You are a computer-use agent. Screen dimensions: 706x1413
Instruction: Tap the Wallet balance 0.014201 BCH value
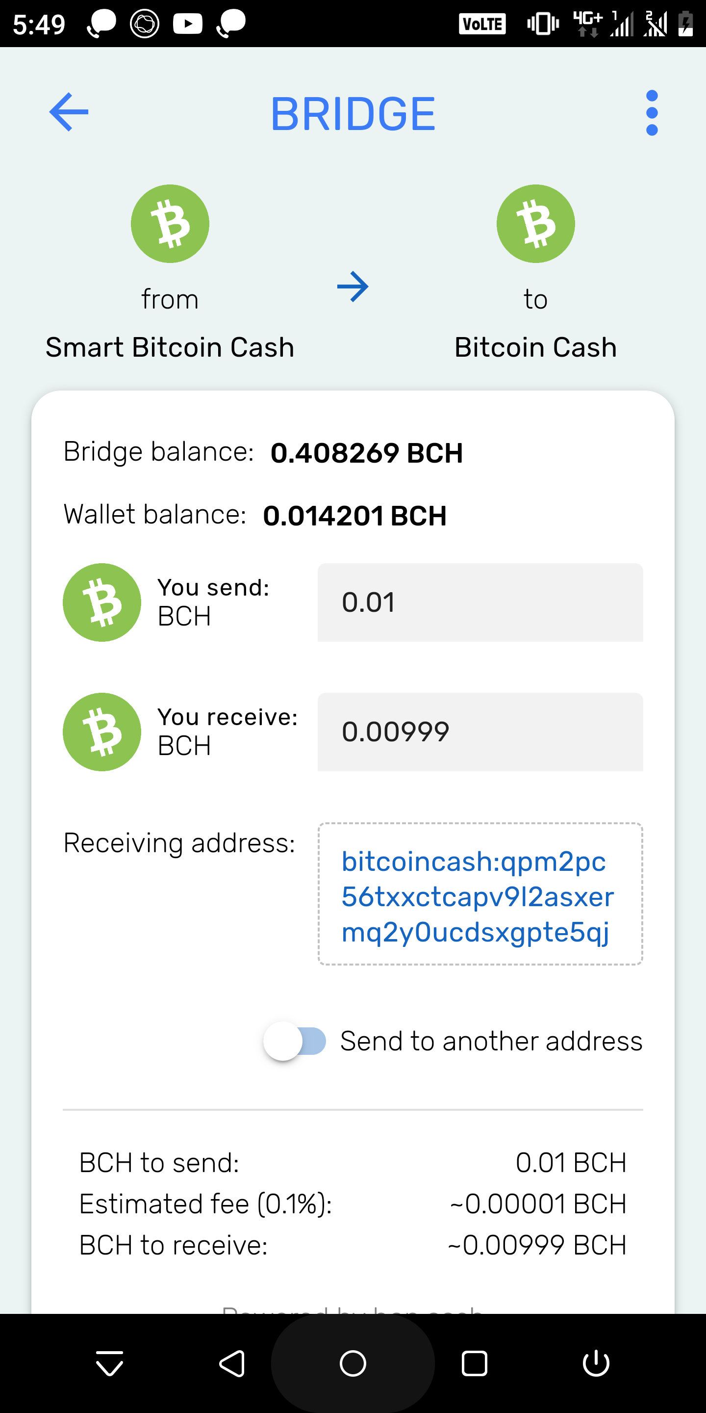(x=354, y=516)
